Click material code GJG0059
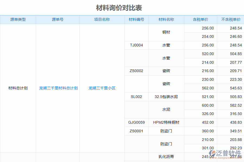 [x=136, y=122]
